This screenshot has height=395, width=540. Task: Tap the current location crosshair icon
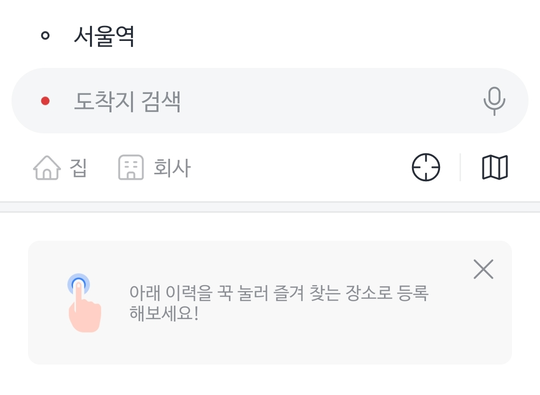[x=425, y=167]
